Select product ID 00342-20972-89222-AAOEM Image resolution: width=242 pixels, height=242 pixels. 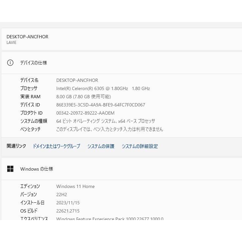point(85,113)
